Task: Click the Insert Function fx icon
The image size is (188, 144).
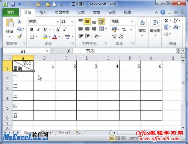Action: click(69, 51)
